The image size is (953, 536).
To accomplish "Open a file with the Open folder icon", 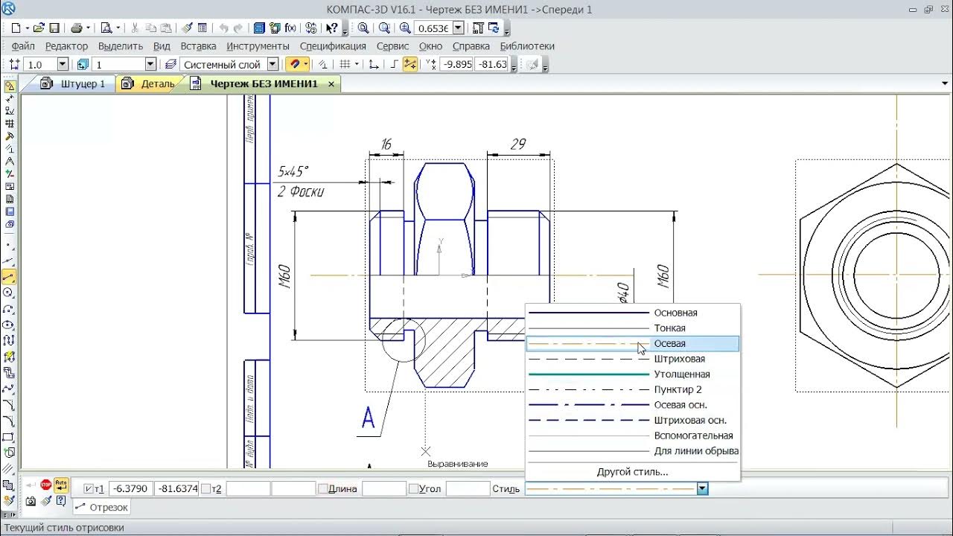I will pyautogui.click(x=39, y=28).
